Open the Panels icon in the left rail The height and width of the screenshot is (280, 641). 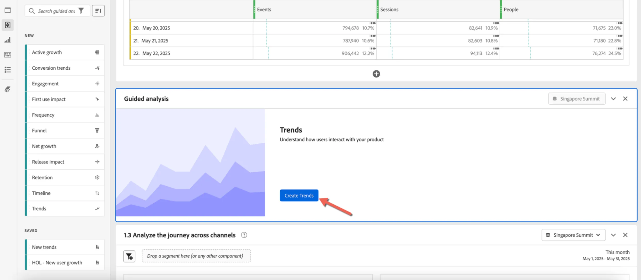tap(8, 10)
